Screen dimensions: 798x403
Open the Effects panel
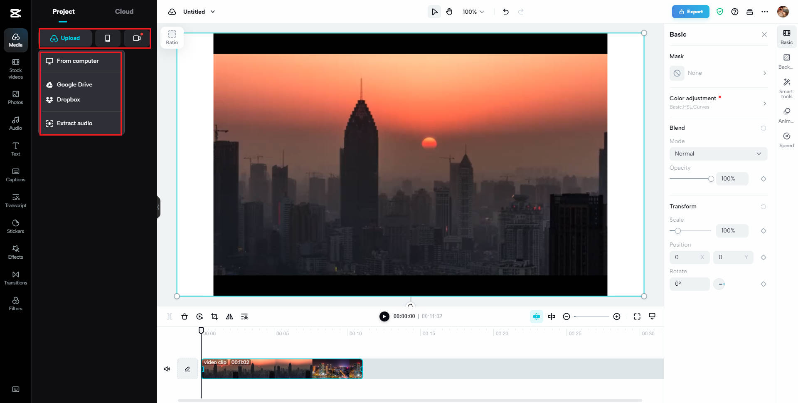click(x=16, y=252)
